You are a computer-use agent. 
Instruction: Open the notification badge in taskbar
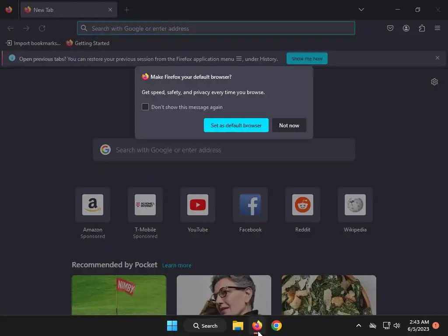pyautogui.click(x=435, y=325)
